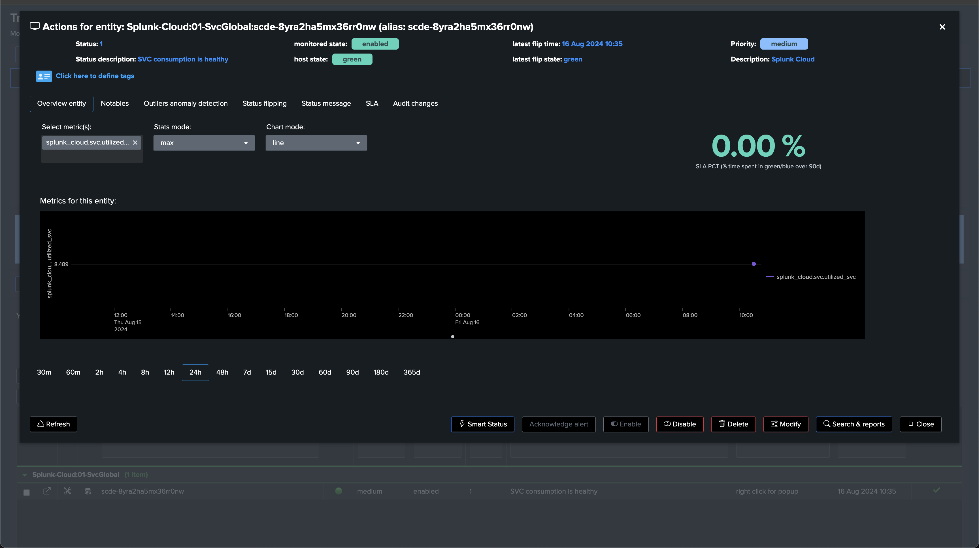This screenshot has height=548, width=979.
Task: Open Search & reports
Action: (x=854, y=424)
